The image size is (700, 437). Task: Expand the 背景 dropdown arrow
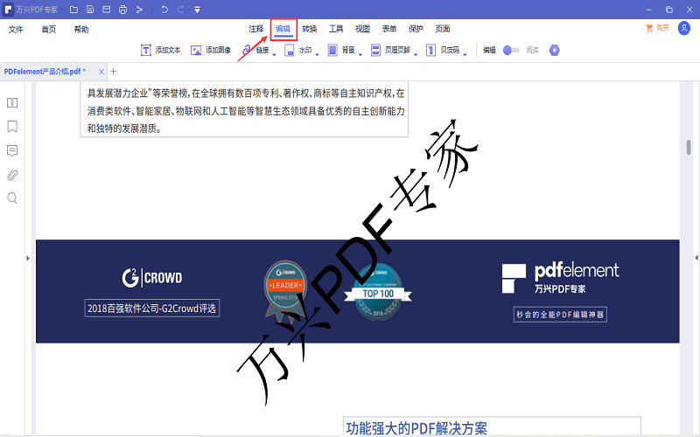point(360,54)
